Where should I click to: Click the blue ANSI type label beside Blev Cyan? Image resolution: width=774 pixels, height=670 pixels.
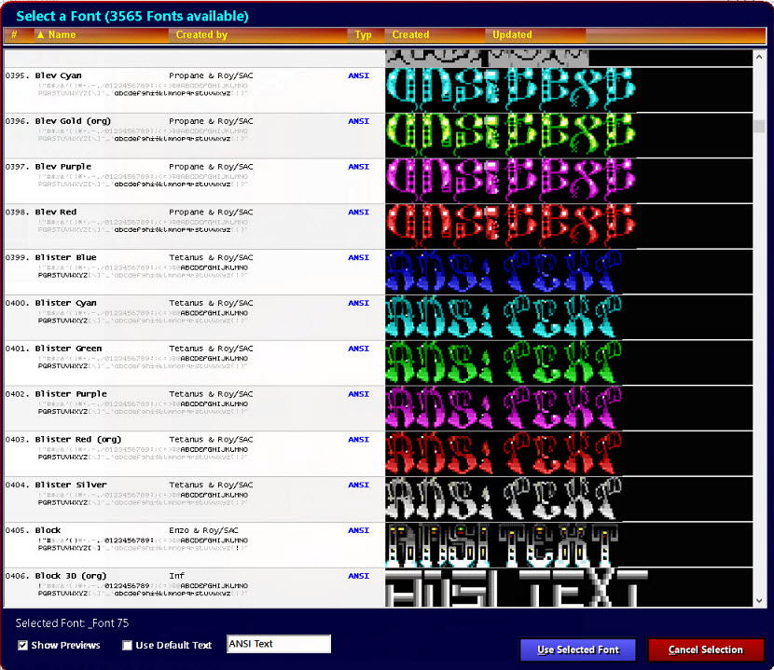point(358,75)
